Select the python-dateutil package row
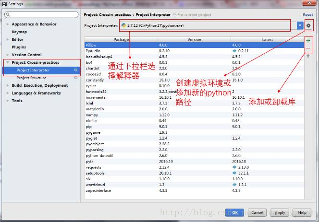 (194, 155)
